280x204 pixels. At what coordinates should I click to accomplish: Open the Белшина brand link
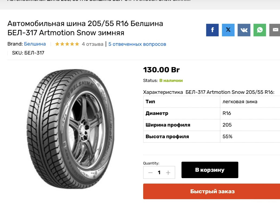click(x=35, y=44)
